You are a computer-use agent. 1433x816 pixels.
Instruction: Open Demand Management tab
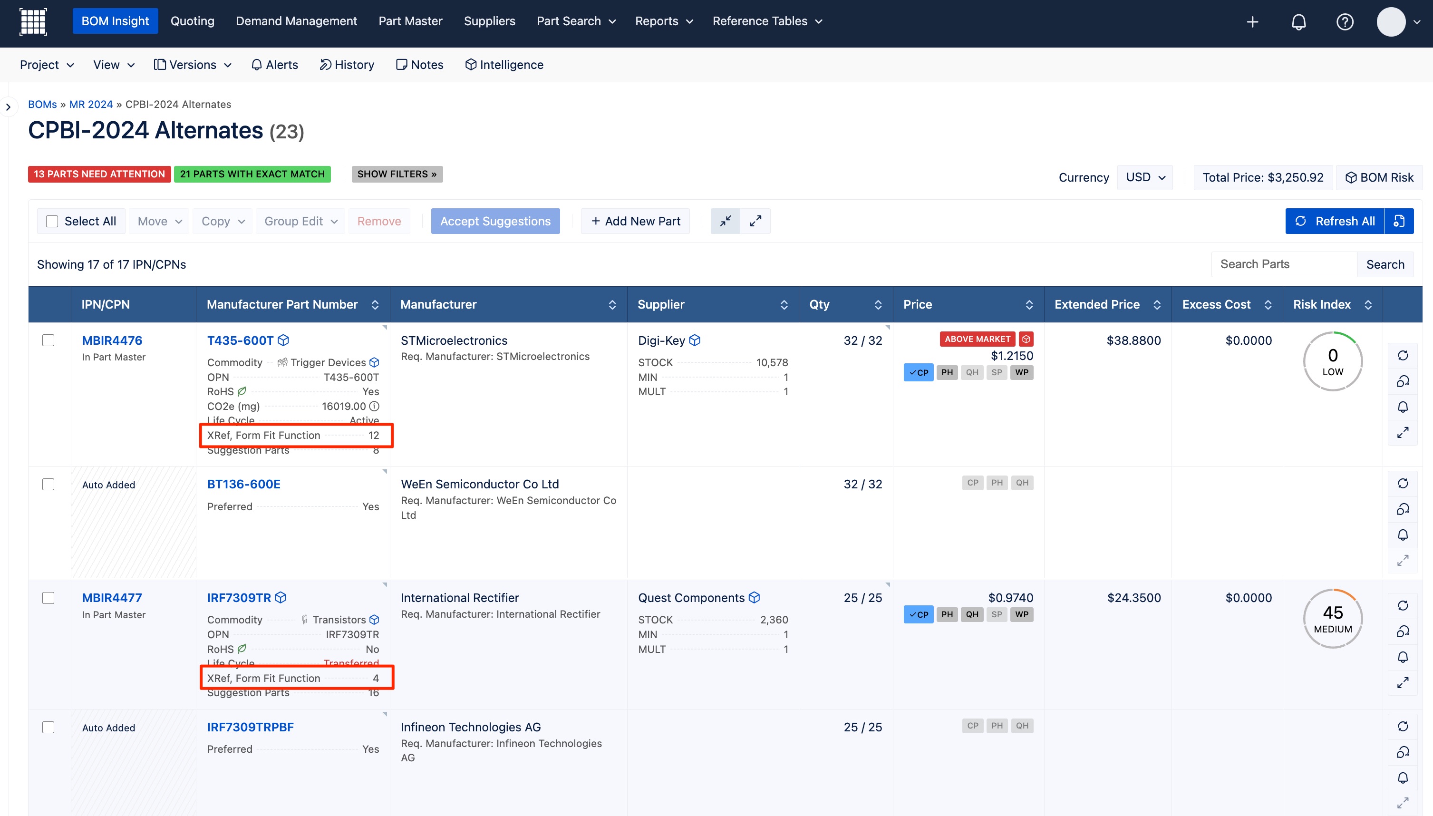[x=296, y=21]
